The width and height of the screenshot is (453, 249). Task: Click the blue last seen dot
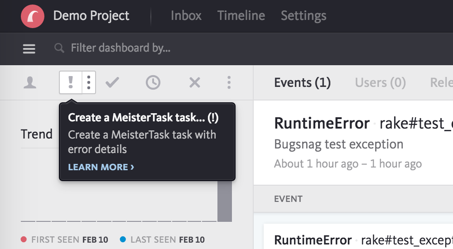coord(123,239)
